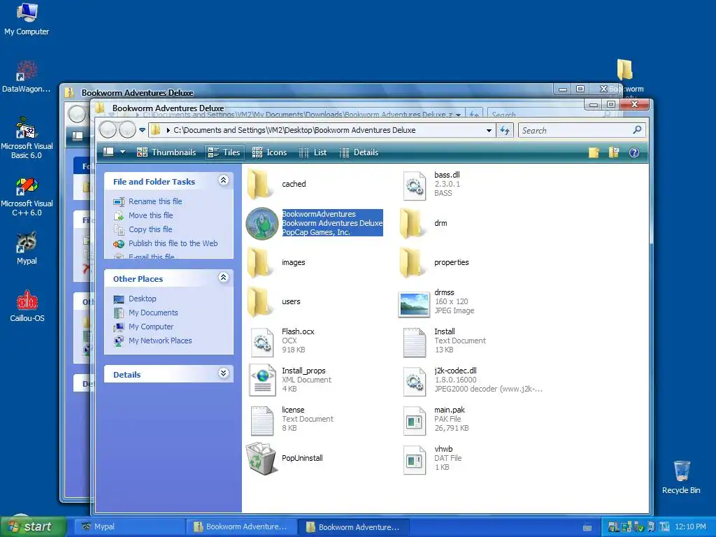
Task: Click Copy this file link
Action: 150,229
